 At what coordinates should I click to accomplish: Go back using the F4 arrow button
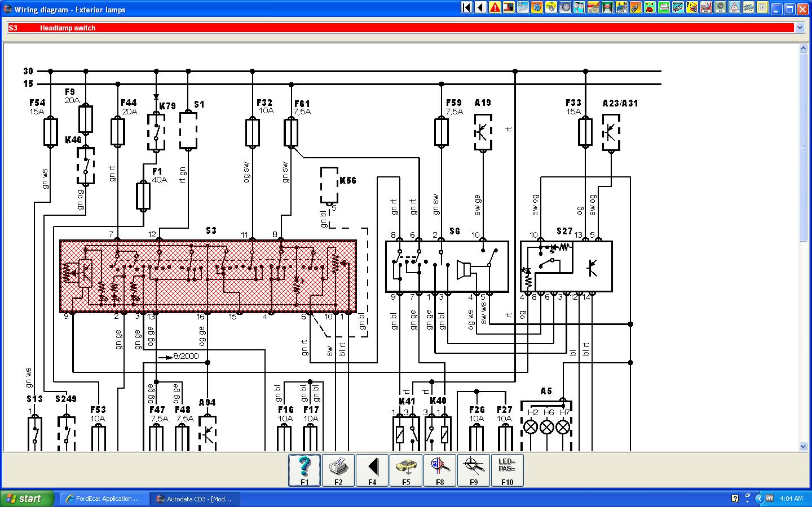tap(372, 470)
